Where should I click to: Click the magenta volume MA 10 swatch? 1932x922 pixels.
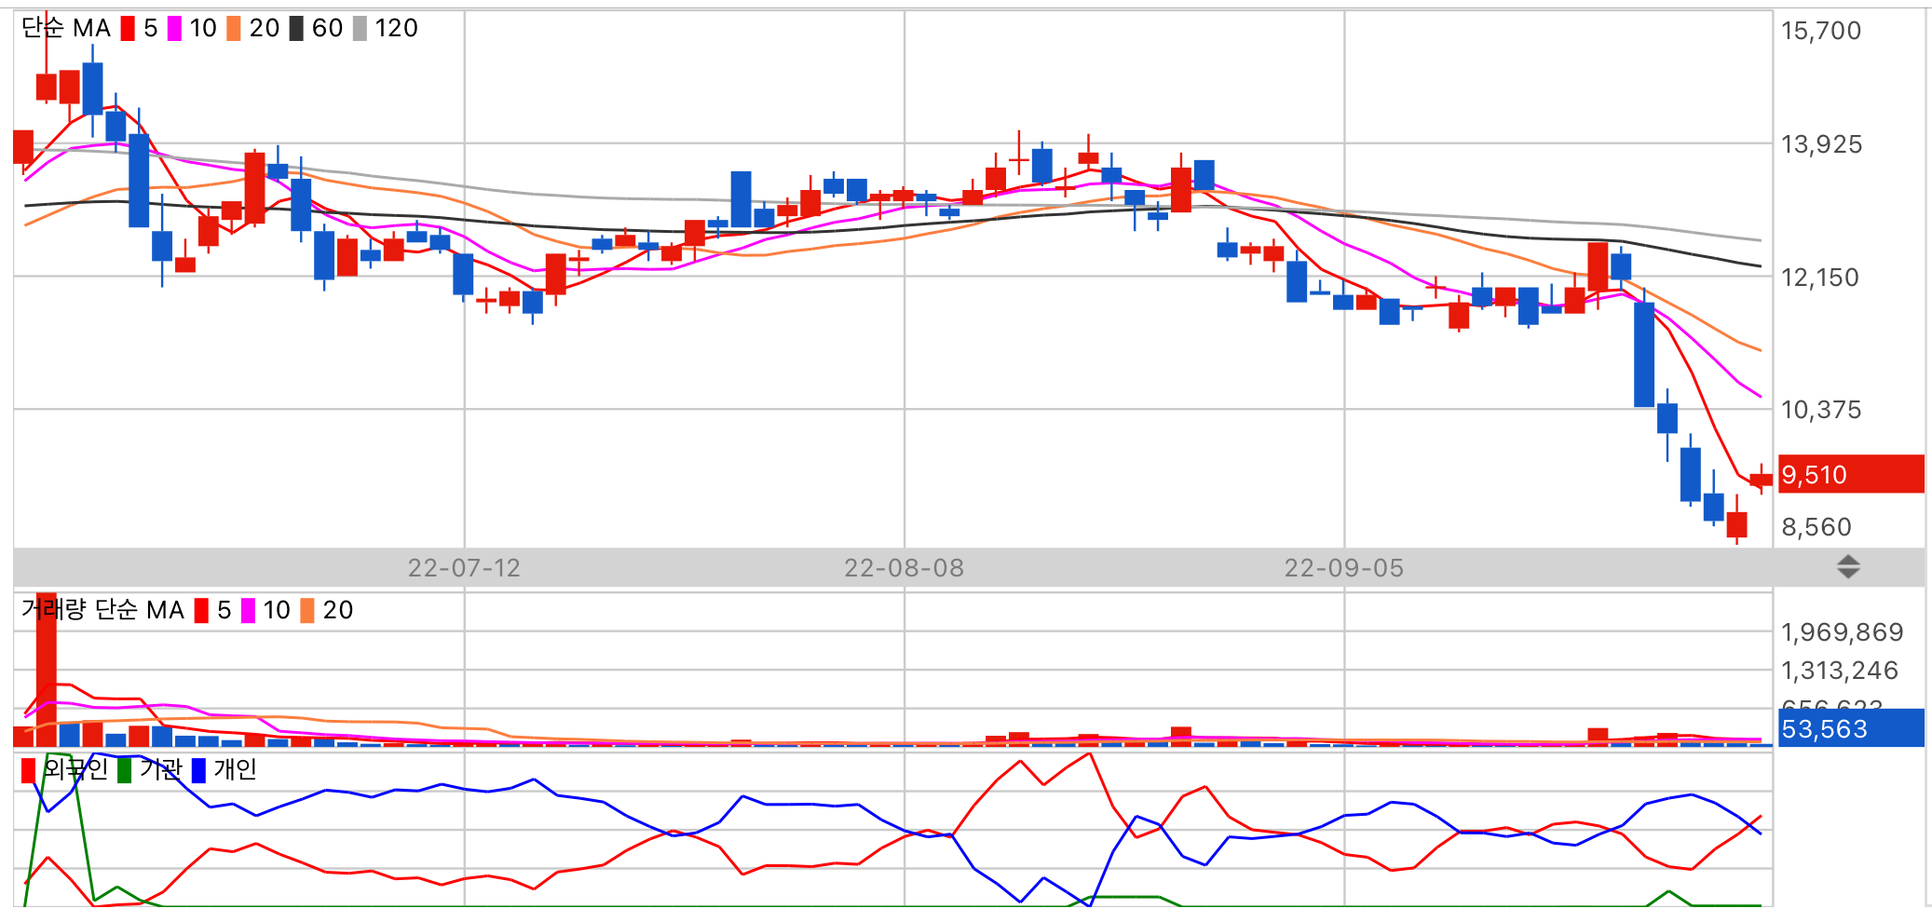click(x=248, y=611)
